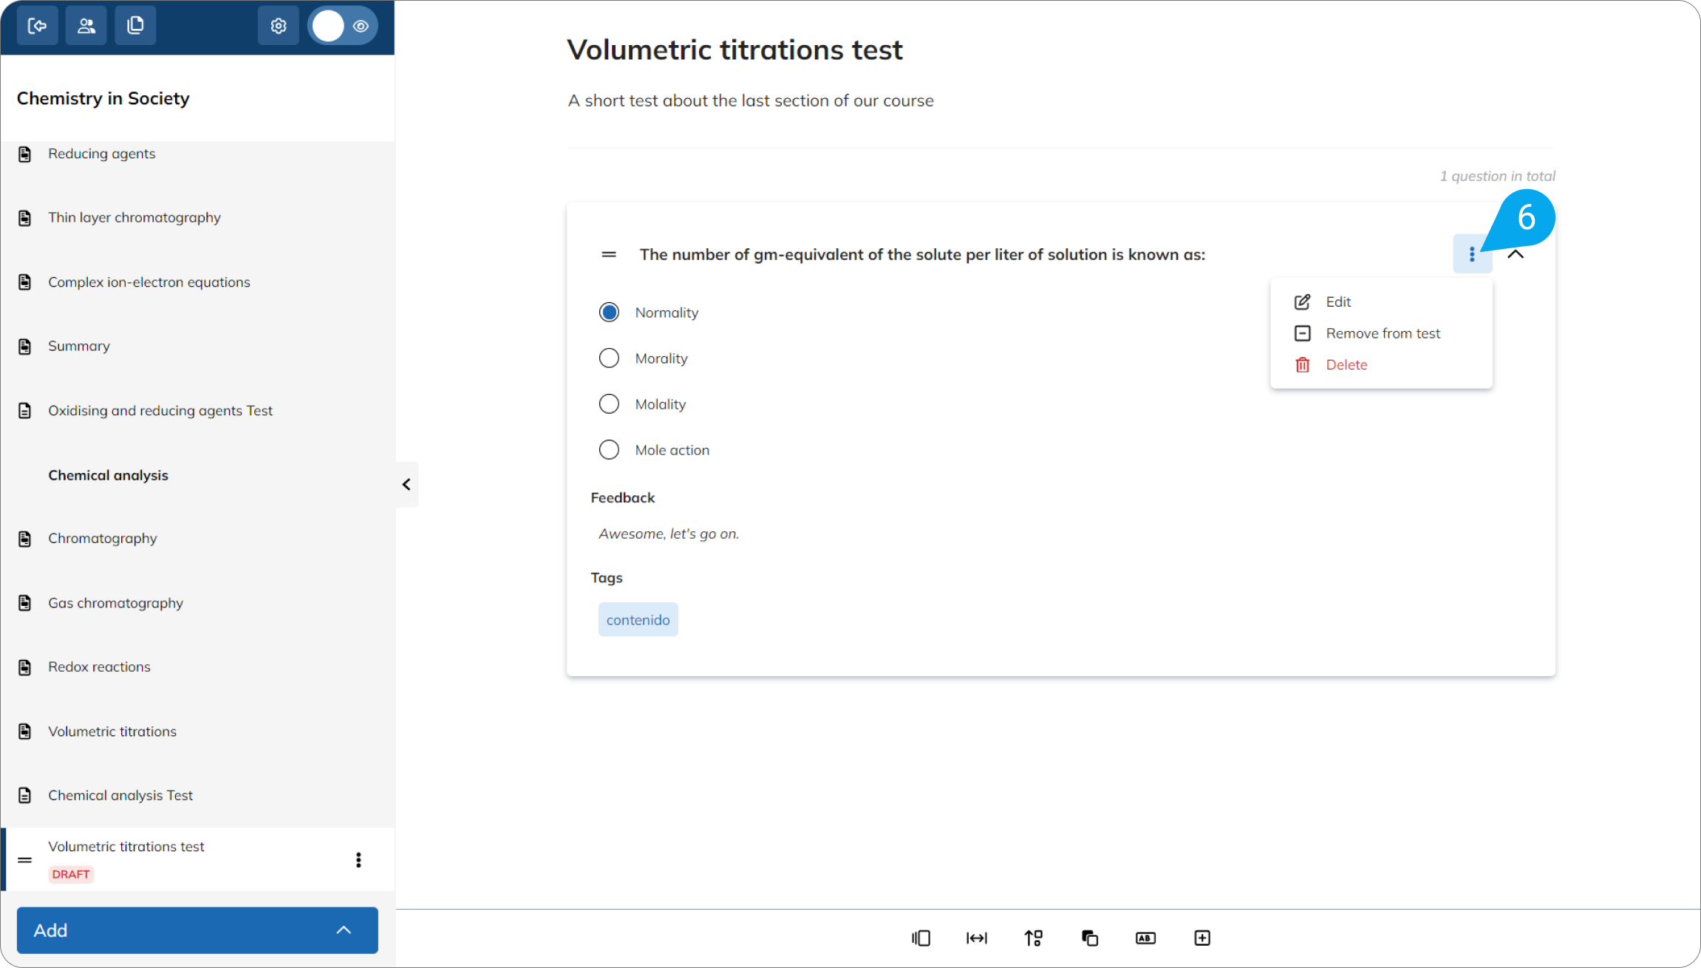Open the settings gear icon
This screenshot has height=968, width=1701.
click(278, 26)
